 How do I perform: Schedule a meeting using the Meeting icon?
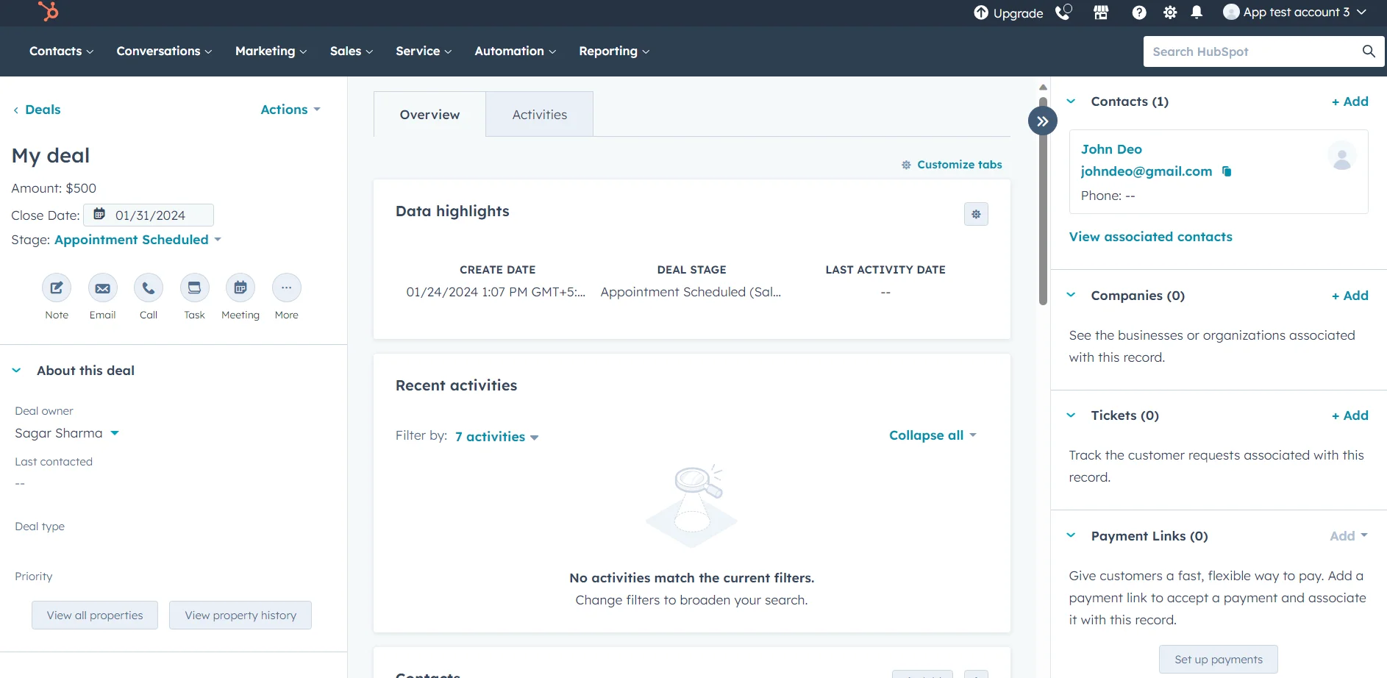click(x=240, y=288)
